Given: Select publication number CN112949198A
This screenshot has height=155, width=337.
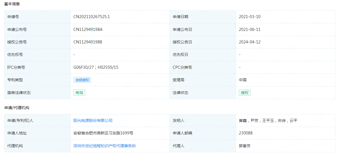Looking at the screenshot, I should (88, 29).
